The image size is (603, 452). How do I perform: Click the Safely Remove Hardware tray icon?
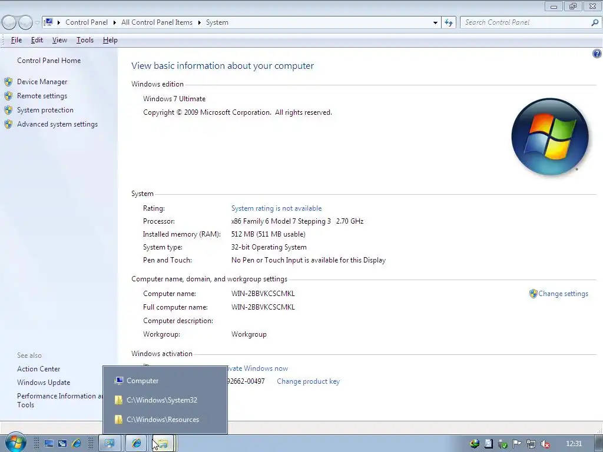503,444
